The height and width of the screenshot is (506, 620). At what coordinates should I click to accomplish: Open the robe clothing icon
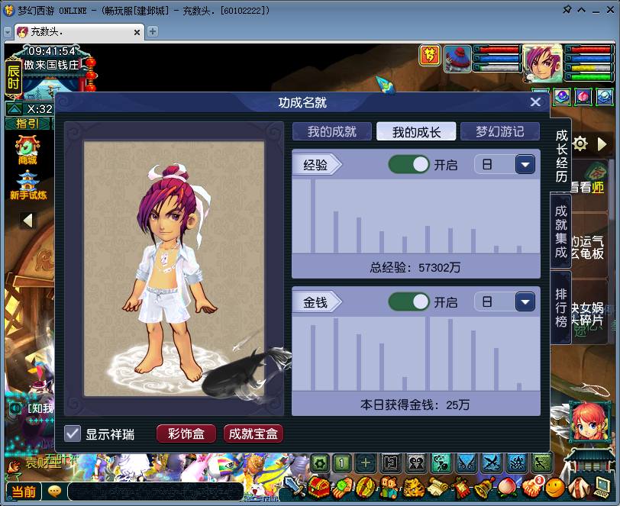[579, 488]
